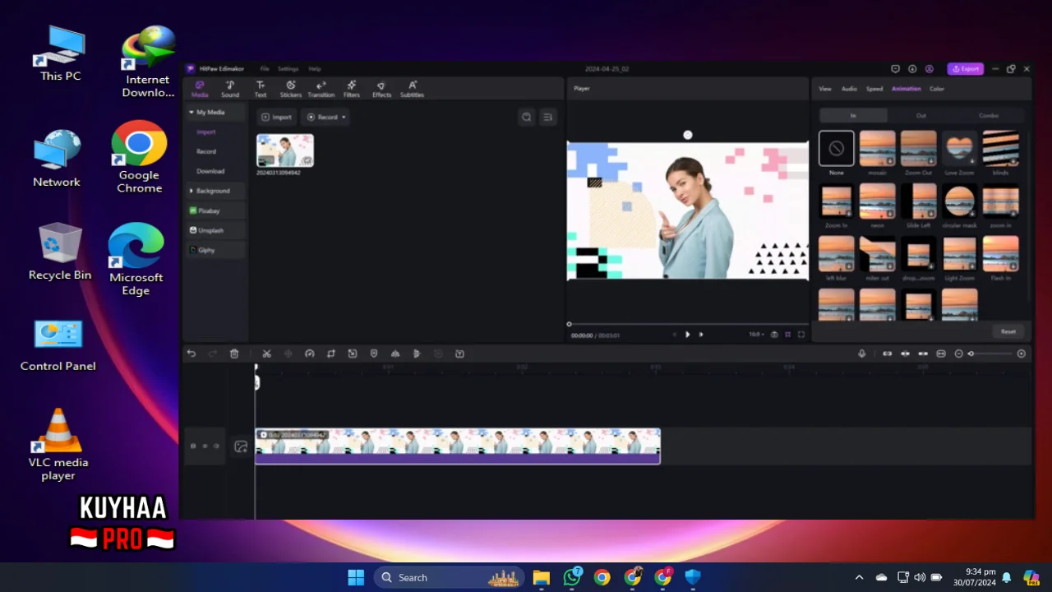Click the Import media button
The image size is (1052, 592).
click(277, 117)
